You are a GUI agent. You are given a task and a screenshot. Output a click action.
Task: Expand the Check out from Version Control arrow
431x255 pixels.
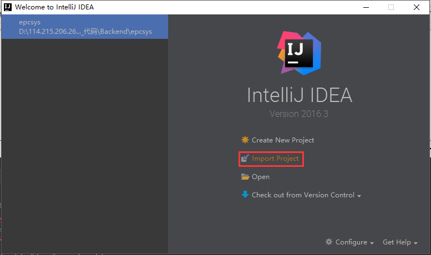(x=359, y=196)
